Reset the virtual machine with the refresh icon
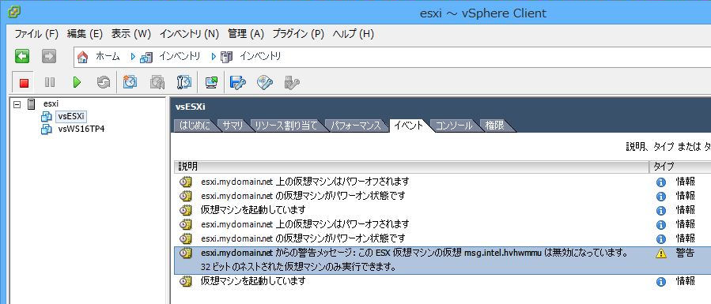Image resolution: width=711 pixels, height=304 pixels. (x=104, y=82)
